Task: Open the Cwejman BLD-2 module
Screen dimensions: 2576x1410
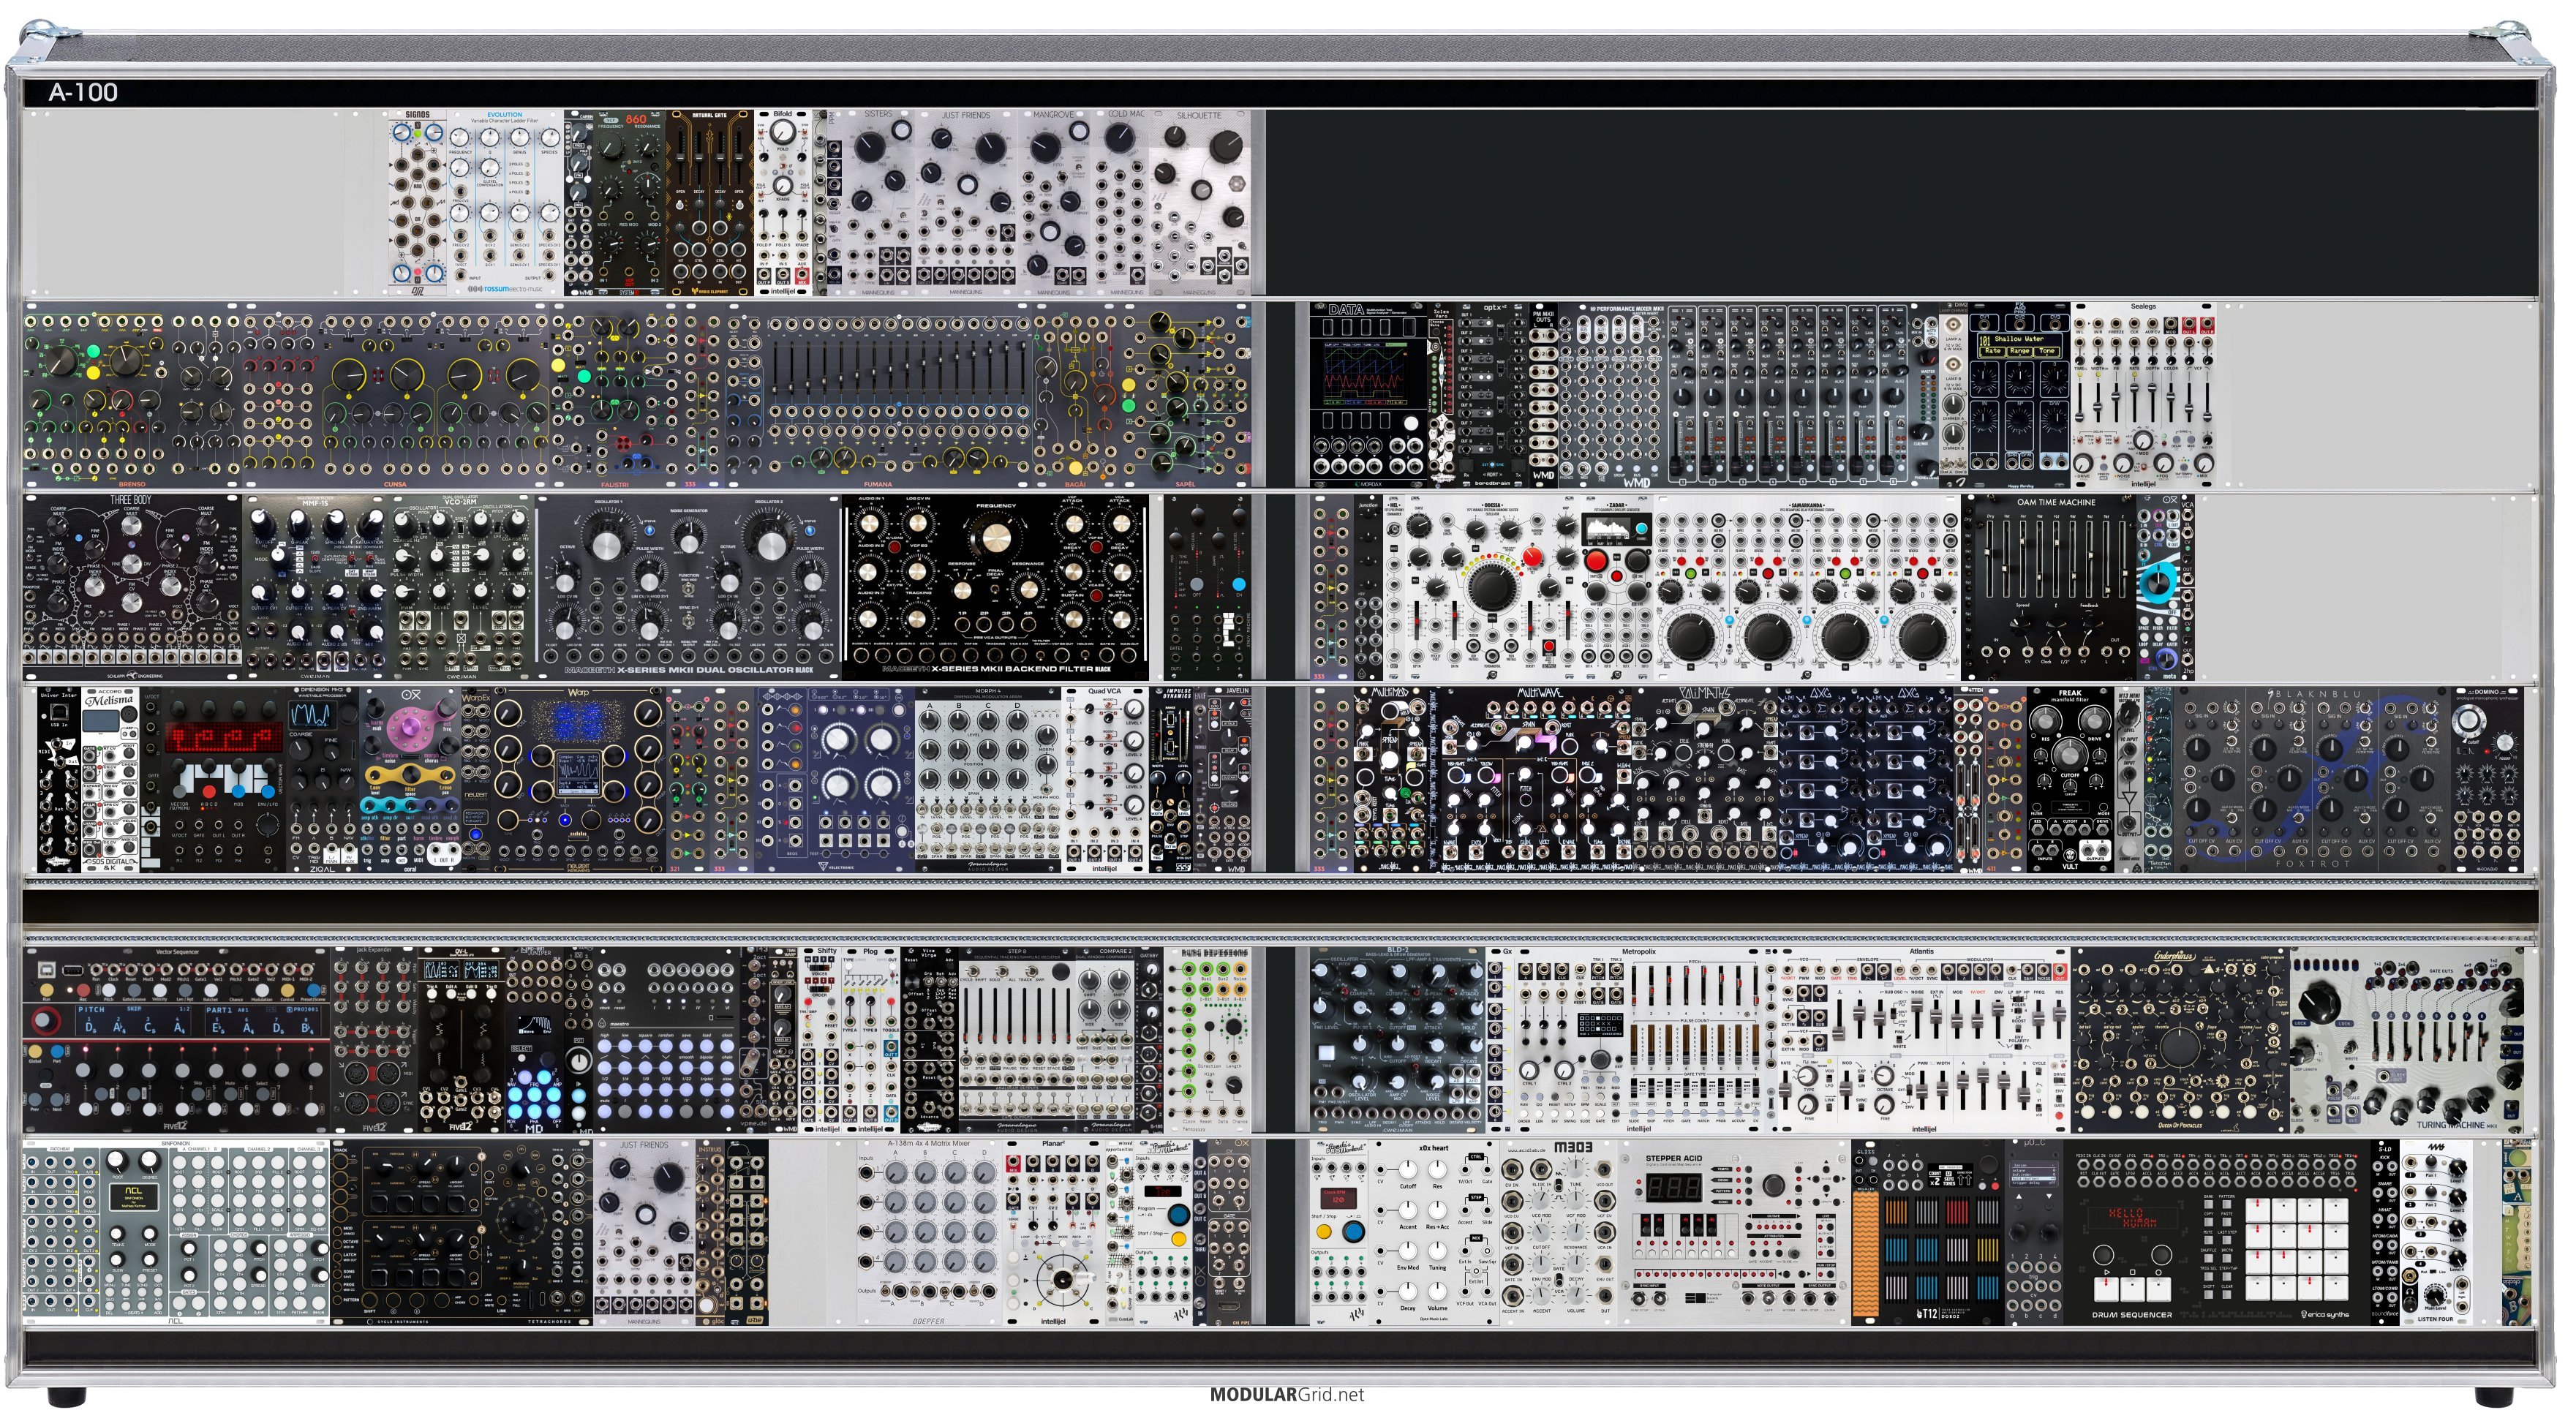Action: coord(1397,1040)
